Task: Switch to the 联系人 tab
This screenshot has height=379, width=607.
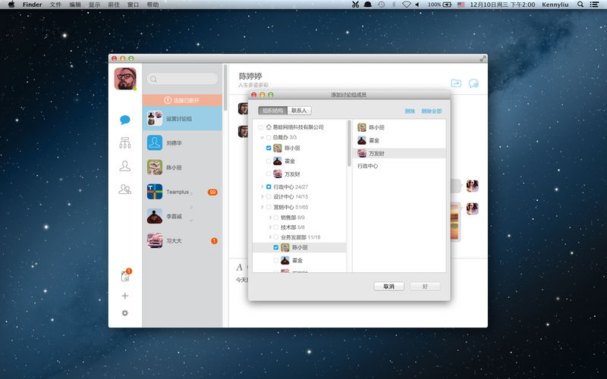Action: (300, 111)
